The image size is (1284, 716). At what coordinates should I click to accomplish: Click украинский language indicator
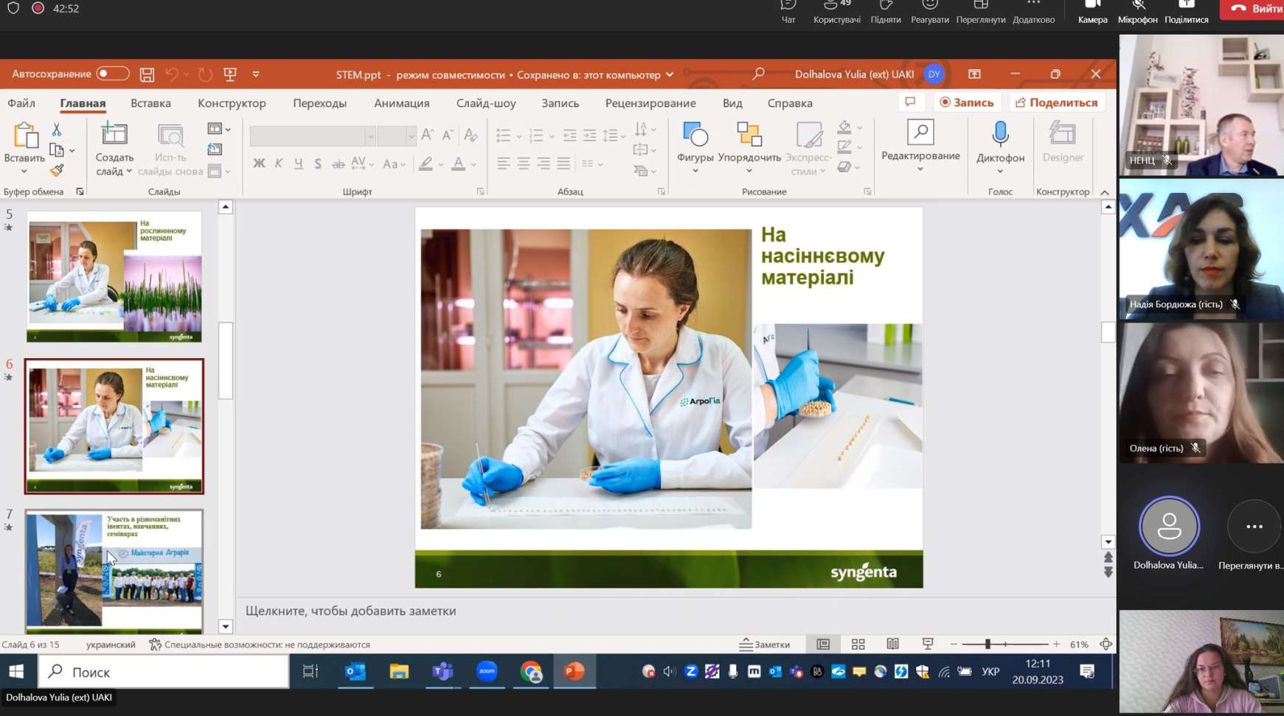[111, 645]
